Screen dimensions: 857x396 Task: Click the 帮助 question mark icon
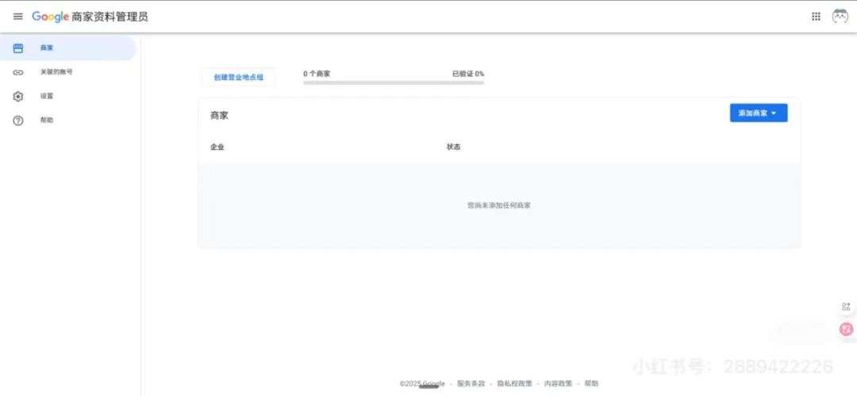[x=18, y=120]
